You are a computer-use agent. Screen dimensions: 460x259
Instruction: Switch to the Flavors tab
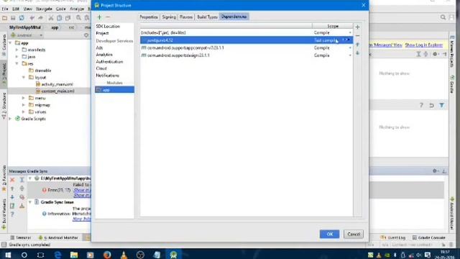coord(186,17)
